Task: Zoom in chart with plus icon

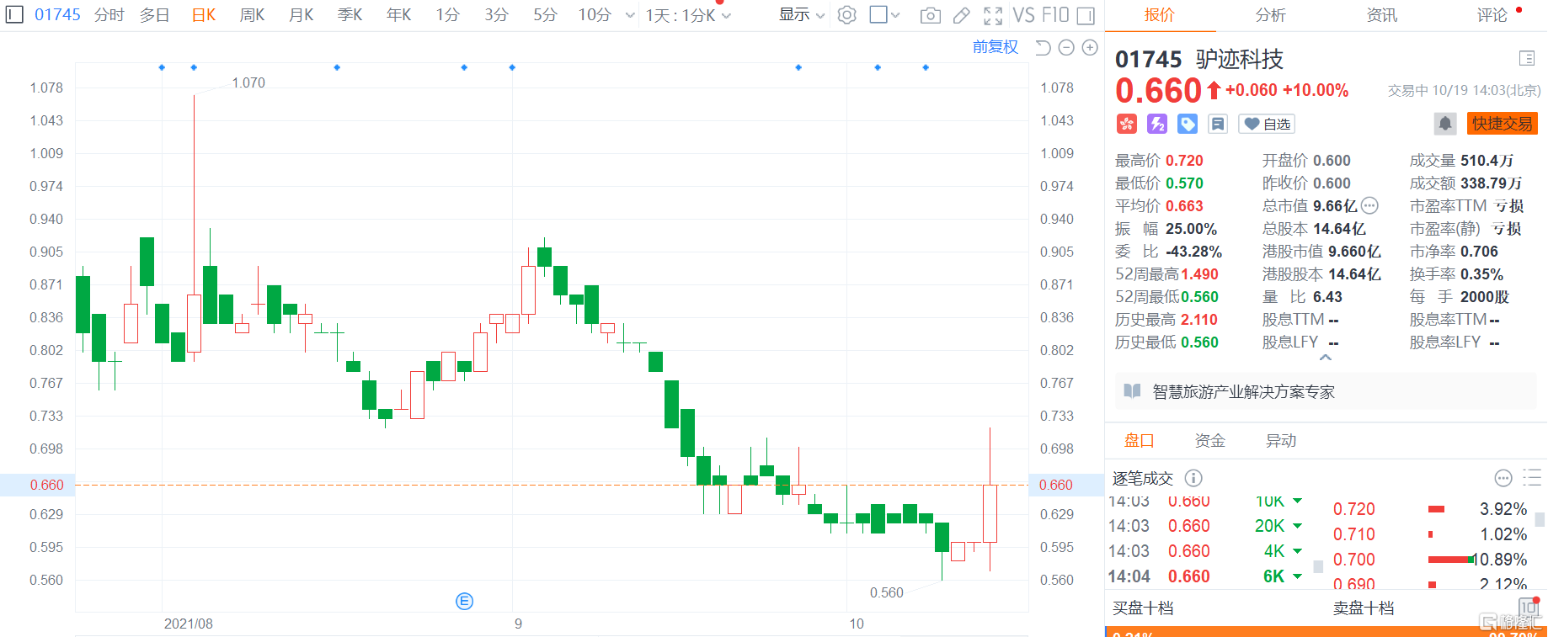Action: [1090, 48]
